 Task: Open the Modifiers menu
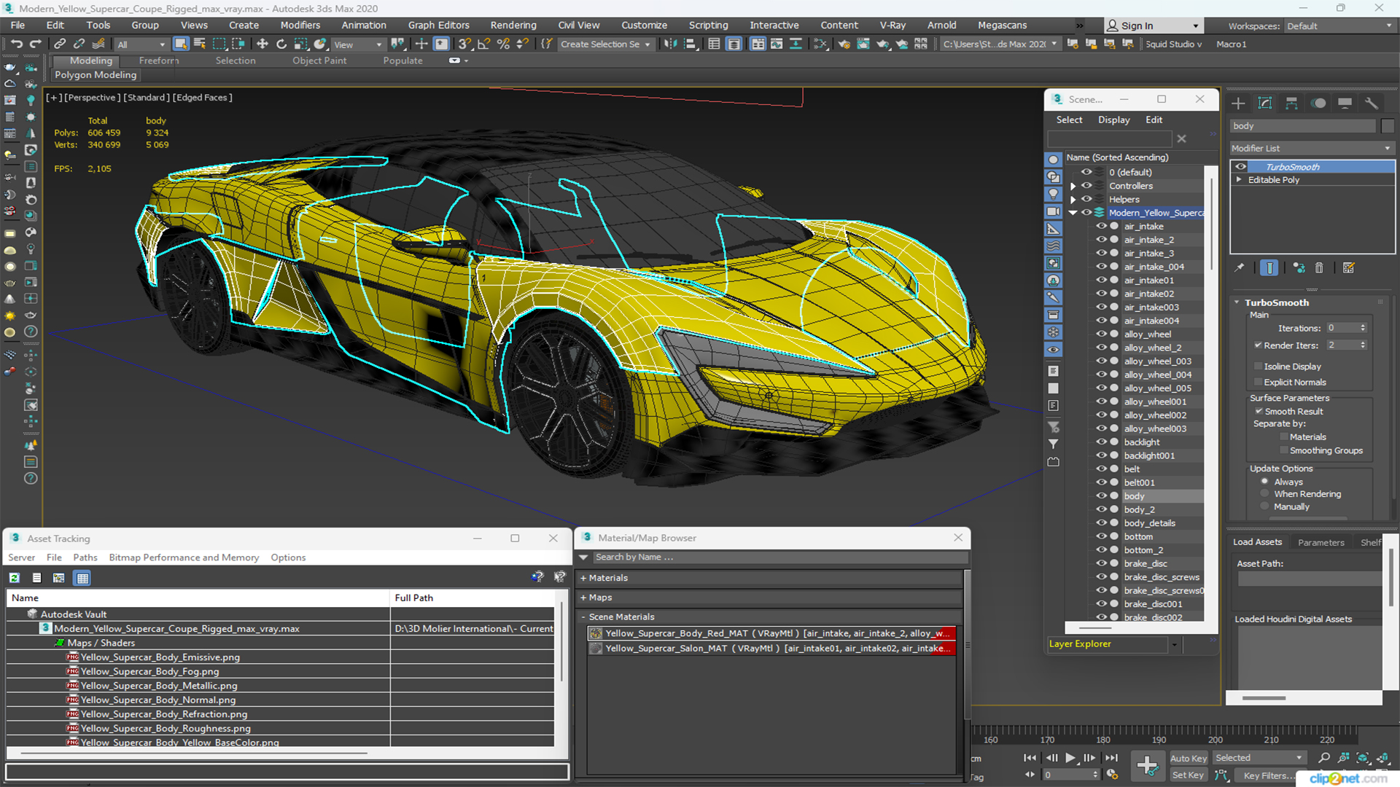pyautogui.click(x=300, y=25)
